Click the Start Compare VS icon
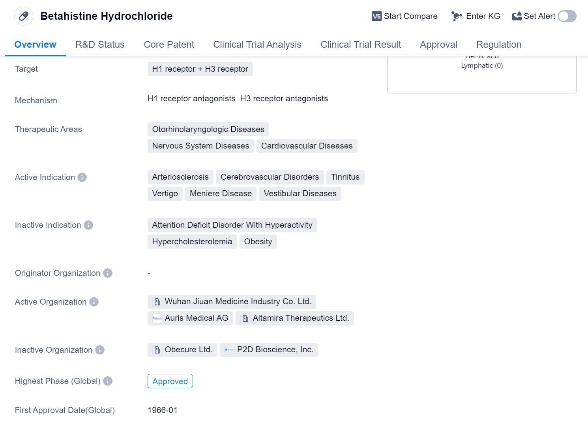588x422 pixels. pos(376,16)
